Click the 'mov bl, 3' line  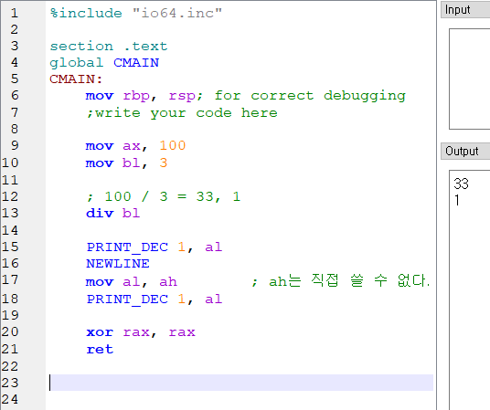click(126, 163)
